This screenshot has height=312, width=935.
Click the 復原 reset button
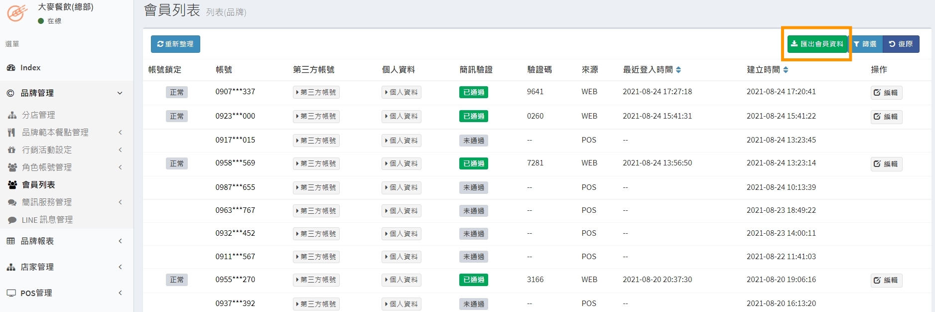tap(901, 44)
